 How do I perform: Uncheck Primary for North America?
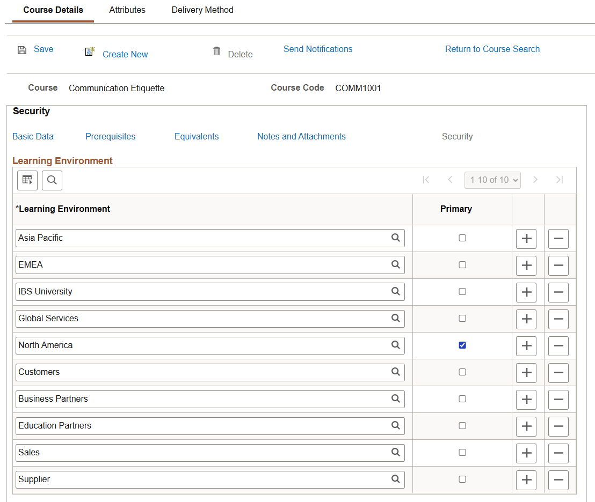click(462, 345)
